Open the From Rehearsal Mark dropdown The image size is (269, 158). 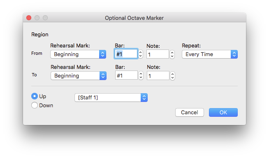tap(78, 54)
